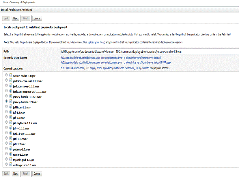Click the top Cancel button
This screenshot has height=179, width=239.
click(x=37, y=18)
